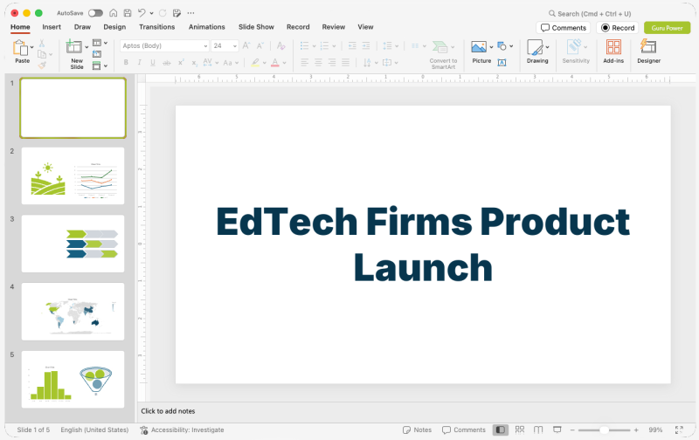Open the Insert tab
This screenshot has height=440, width=699.
coord(52,27)
